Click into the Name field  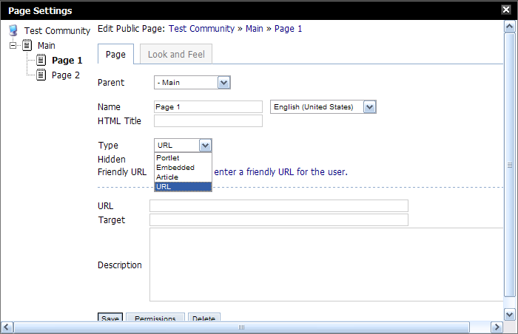point(208,107)
